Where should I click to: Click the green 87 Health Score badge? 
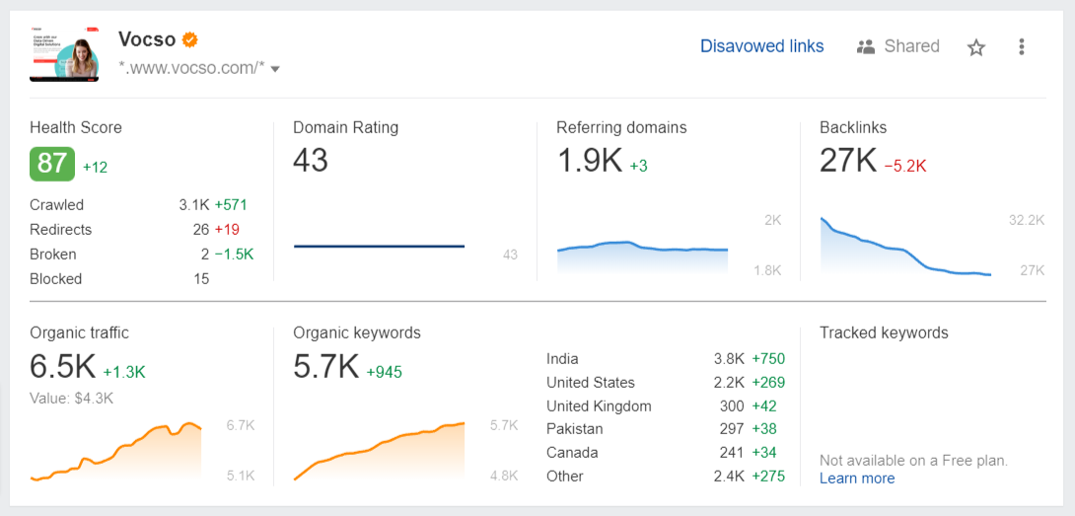coord(52,164)
